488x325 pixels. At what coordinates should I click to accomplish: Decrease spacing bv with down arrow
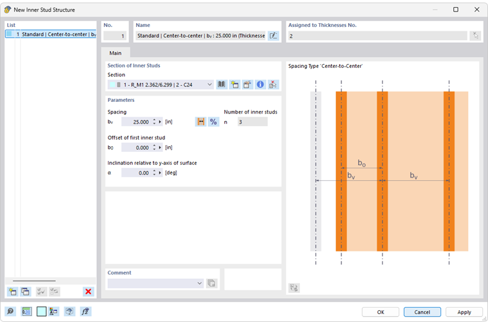point(154,124)
